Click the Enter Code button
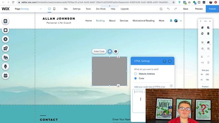 coord(99,52)
